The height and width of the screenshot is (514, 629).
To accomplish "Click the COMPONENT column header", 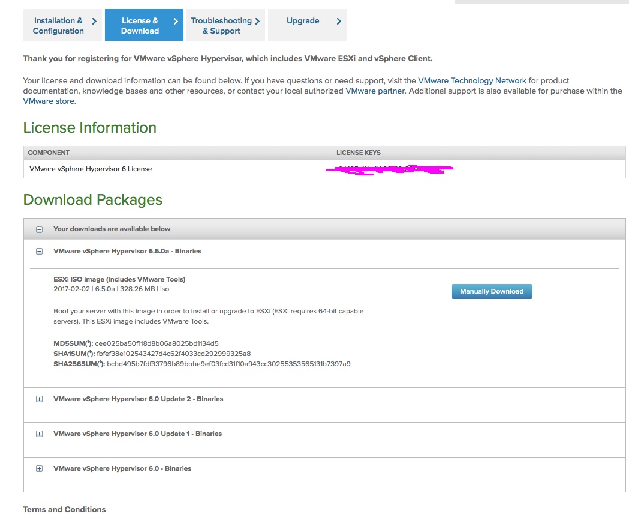I will (49, 153).
